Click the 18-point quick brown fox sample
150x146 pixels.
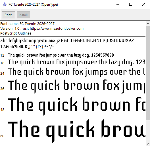pyautogui.click(x=77, y=62)
